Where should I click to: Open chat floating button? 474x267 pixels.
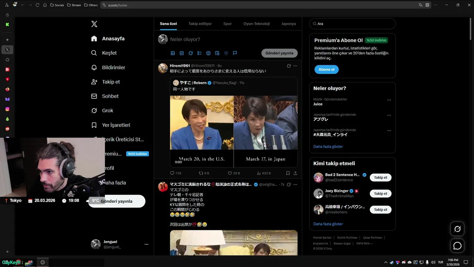457,245
